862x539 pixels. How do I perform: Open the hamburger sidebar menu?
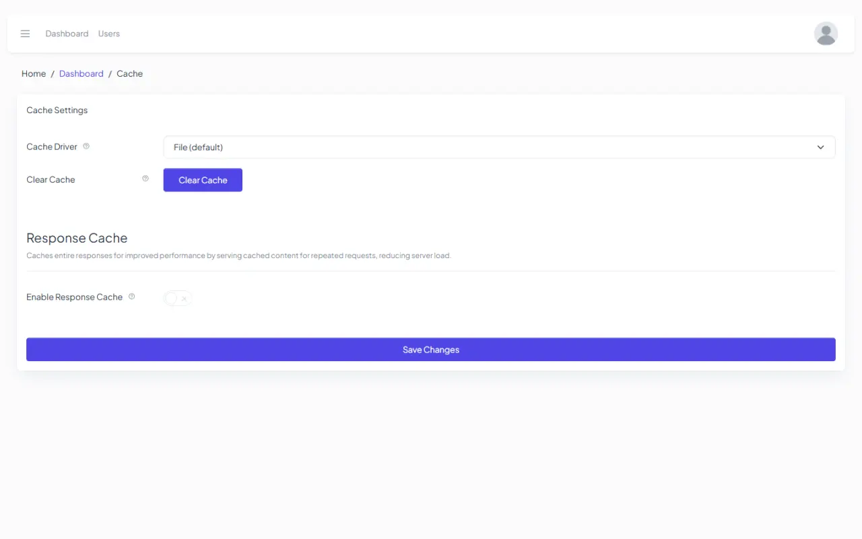point(25,34)
